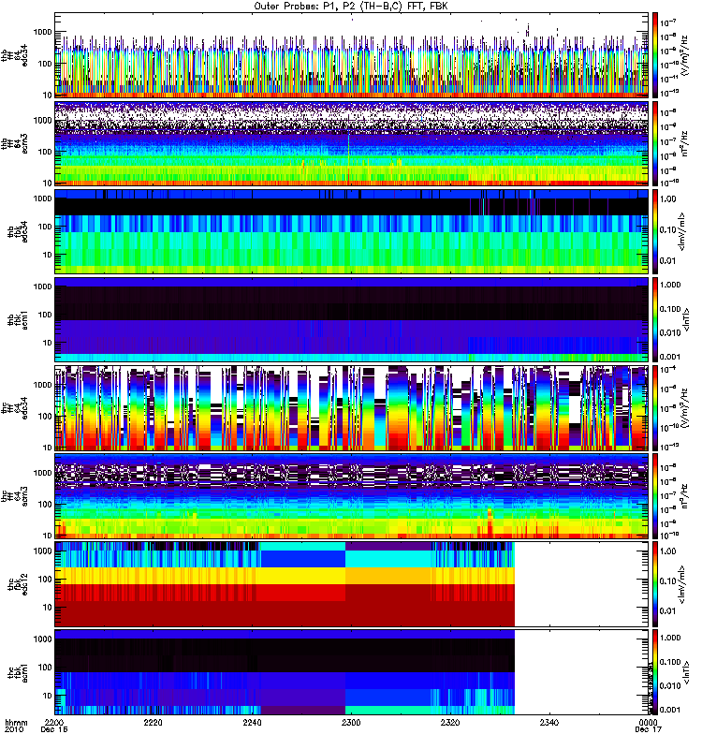This screenshot has height=749, width=702.
Task: Click the "Dec 17" date label
Action: (648, 729)
